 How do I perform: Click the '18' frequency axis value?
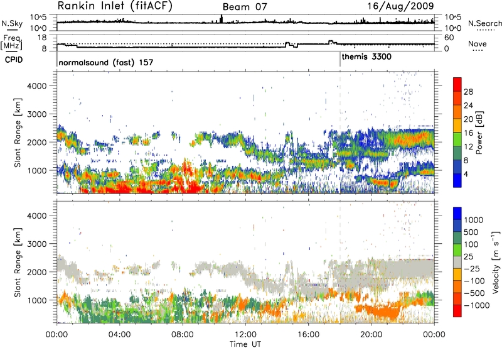pos(42,38)
